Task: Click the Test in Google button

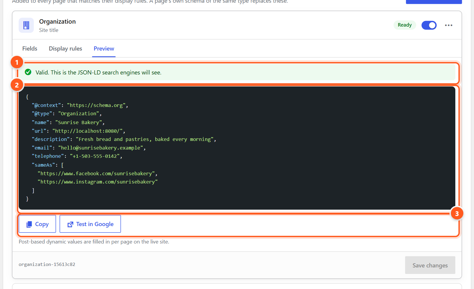Action: 90,224
